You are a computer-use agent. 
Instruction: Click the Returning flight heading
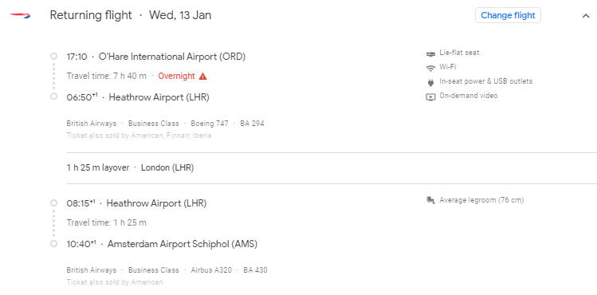91,15
